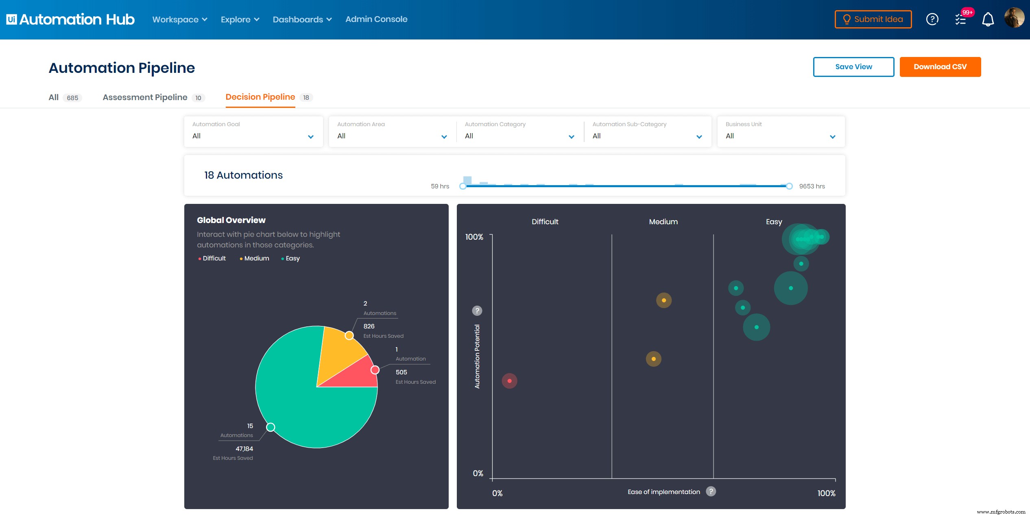The height and width of the screenshot is (516, 1030).
Task: Open the Ease of implementation tooltip icon
Action: pos(711,491)
